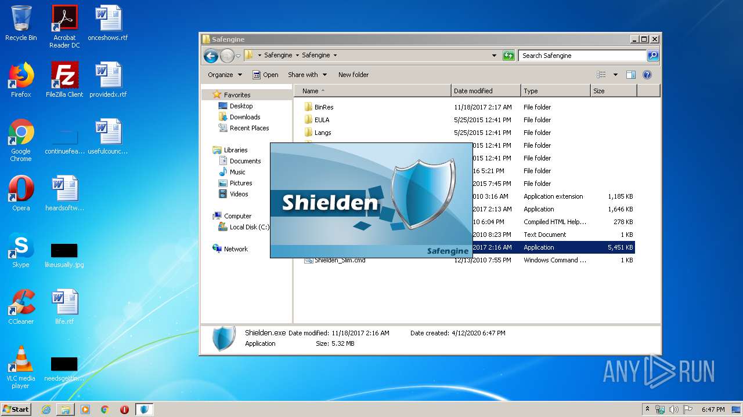This screenshot has width=743, height=417.
Task: Show hidden tray icons arrow
Action: (647, 409)
